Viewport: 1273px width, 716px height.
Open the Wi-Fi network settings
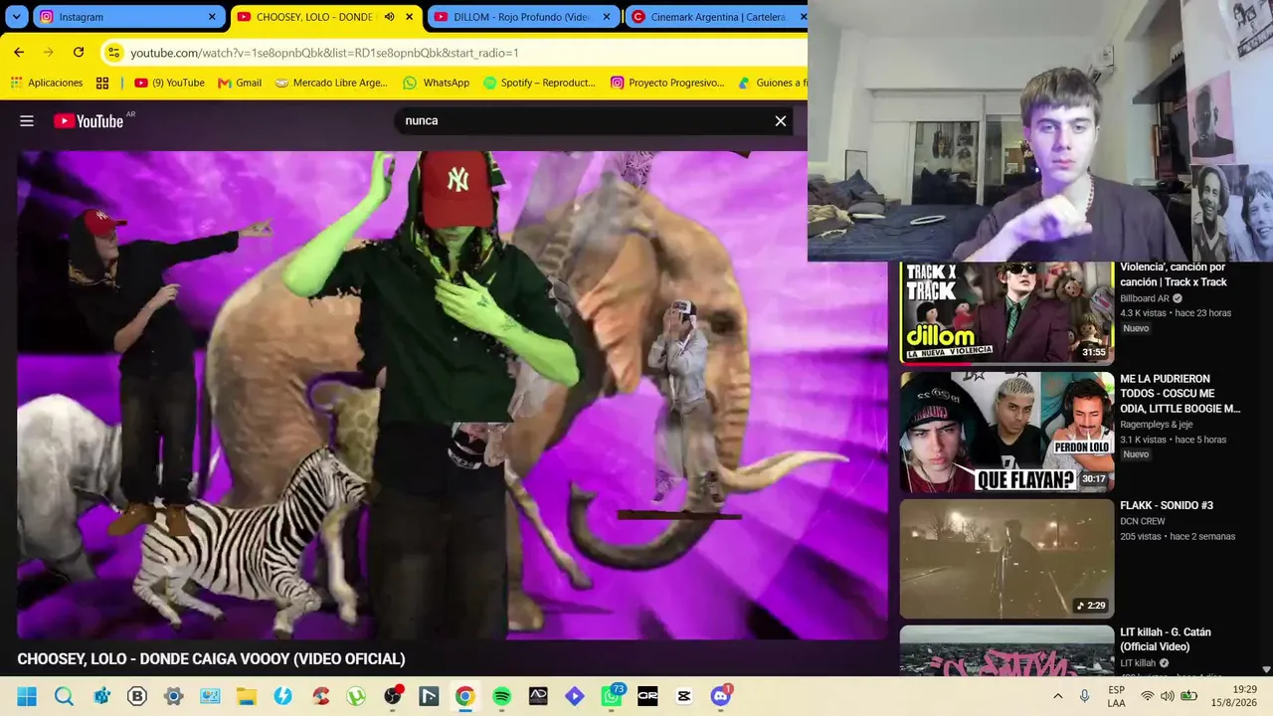[1148, 696]
